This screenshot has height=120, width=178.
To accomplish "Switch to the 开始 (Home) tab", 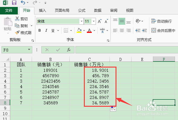I will pos(27,11).
